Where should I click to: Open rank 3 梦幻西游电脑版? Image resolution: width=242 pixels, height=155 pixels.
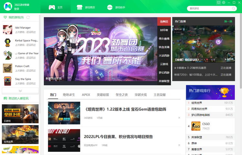coord(210,115)
